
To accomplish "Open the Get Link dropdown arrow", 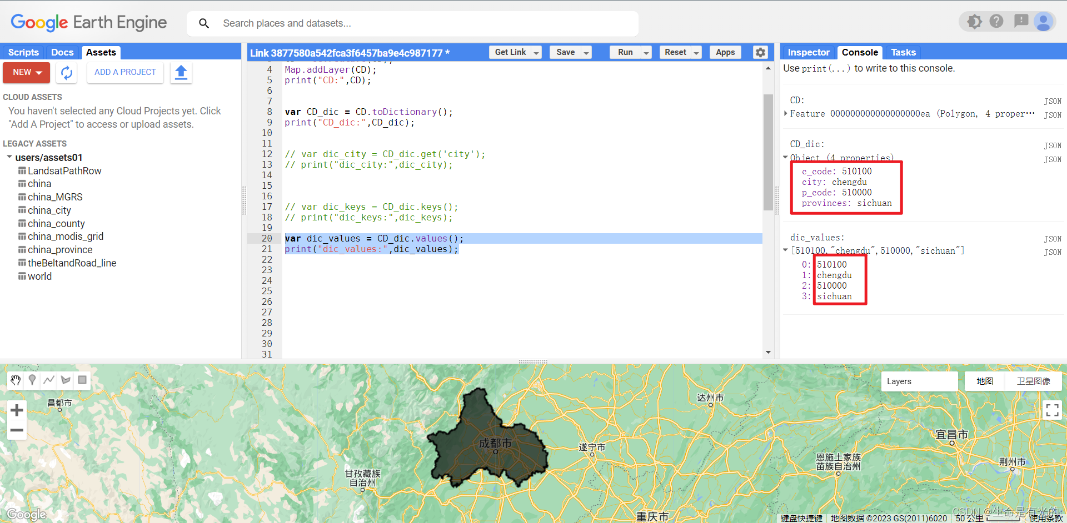I will click(536, 52).
